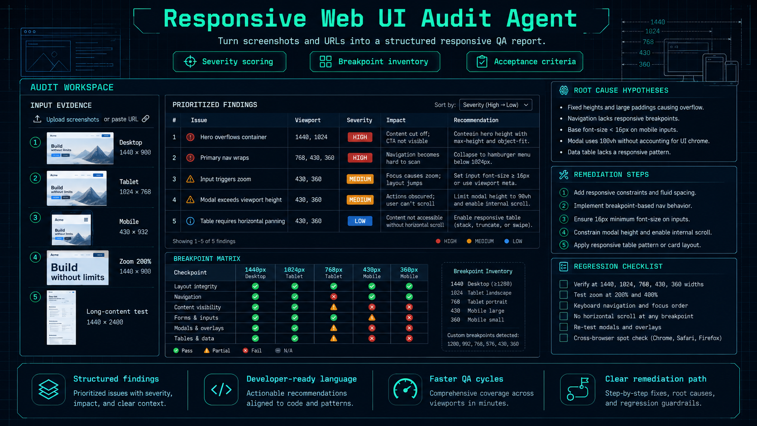Click warning icon beside Modal exceeds viewport height
The height and width of the screenshot is (426, 757).
coord(190,200)
